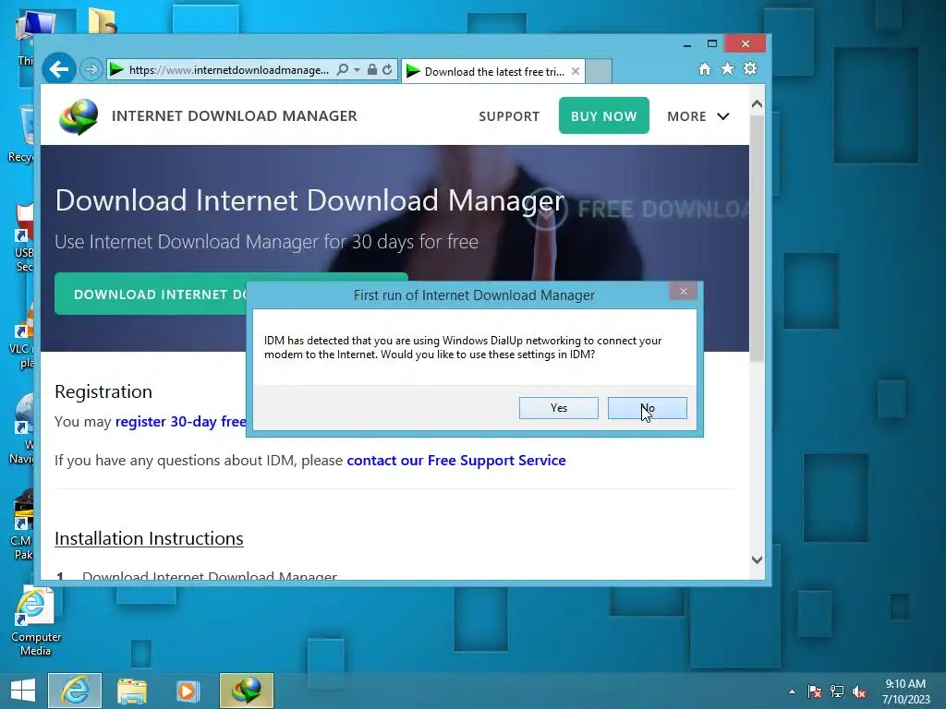Viewport: 946px width, 709px height.
Task: Open the media player taskbar icon
Action: tap(188, 691)
